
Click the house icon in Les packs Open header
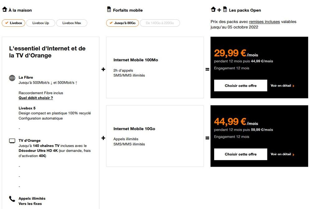pos(213,10)
